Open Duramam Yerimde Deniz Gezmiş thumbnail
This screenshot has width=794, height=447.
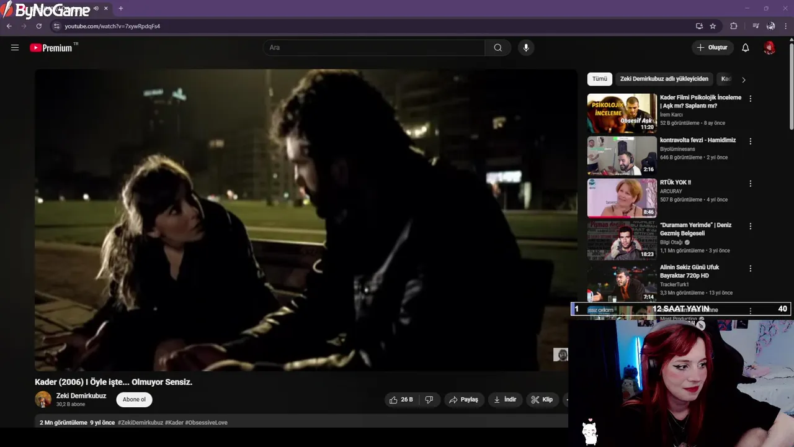(x=622, y=240)
